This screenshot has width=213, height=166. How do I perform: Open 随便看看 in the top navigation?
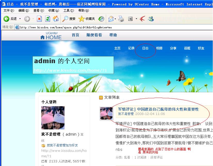[94, 35]
